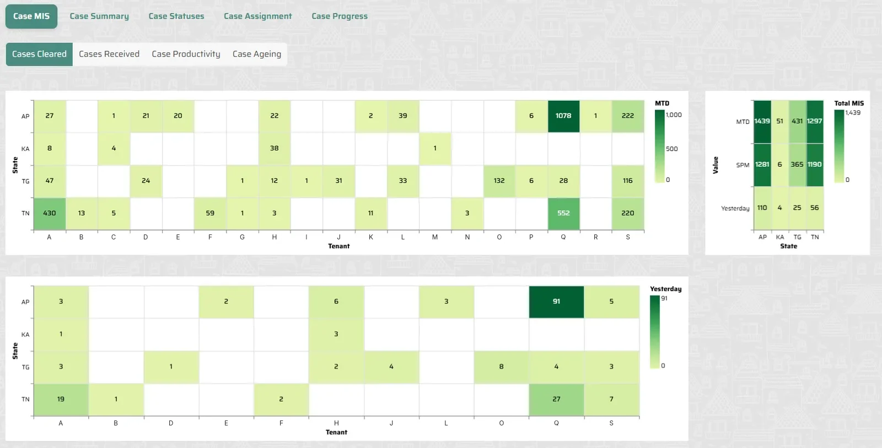Image resolution: width=882 pixels, height=448 pixels.
Task: Go to Case Statuses tab
Action: pos(176,17)
